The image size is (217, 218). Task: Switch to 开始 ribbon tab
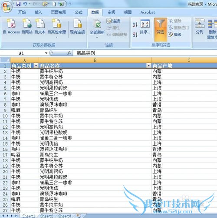pyautogui.click(x=22, y=12)
